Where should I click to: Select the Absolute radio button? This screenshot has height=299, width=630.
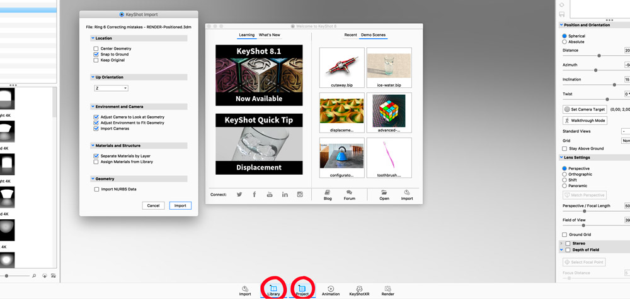(x=564, y=41)
